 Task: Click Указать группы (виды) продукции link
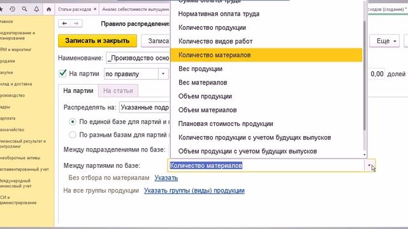(x=194, y=191)
